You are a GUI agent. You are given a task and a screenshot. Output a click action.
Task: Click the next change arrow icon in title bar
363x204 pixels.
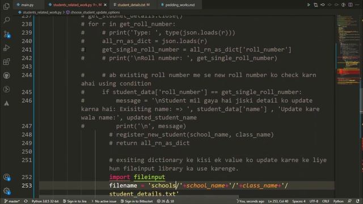[336, 5]
